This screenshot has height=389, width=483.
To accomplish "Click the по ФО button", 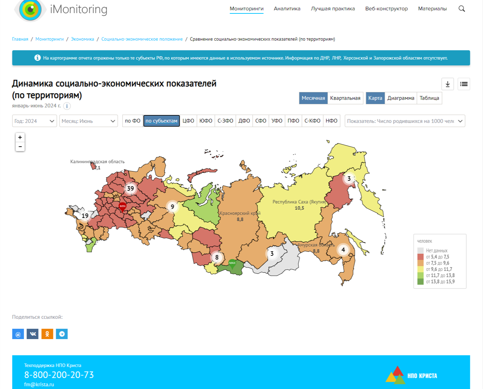I will tap(133, 121).
